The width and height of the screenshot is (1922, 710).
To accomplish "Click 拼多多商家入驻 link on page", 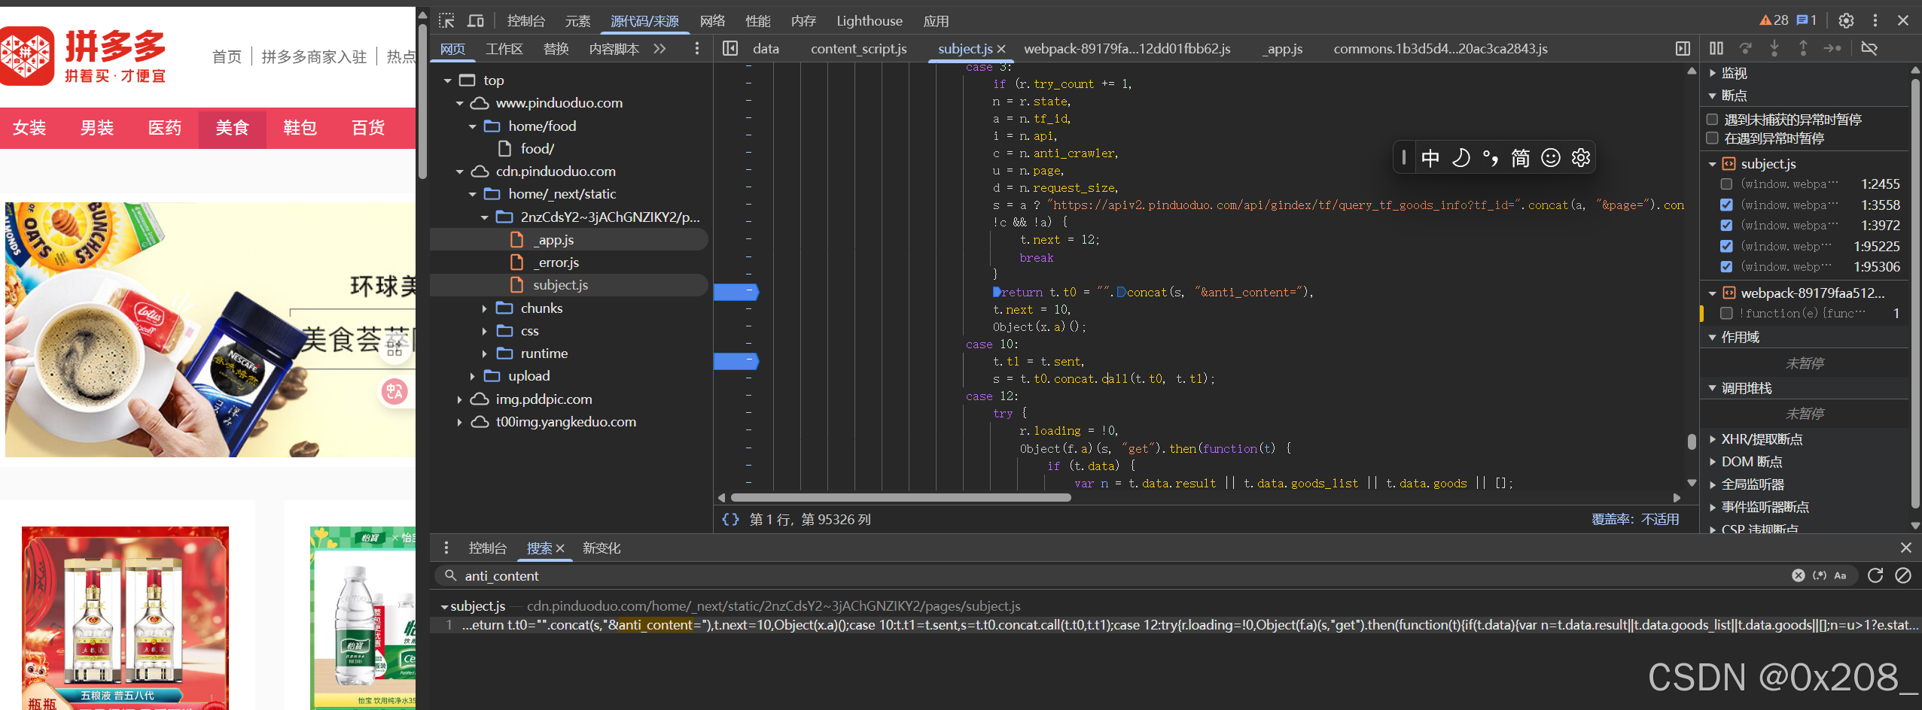I will pos(314,56).
